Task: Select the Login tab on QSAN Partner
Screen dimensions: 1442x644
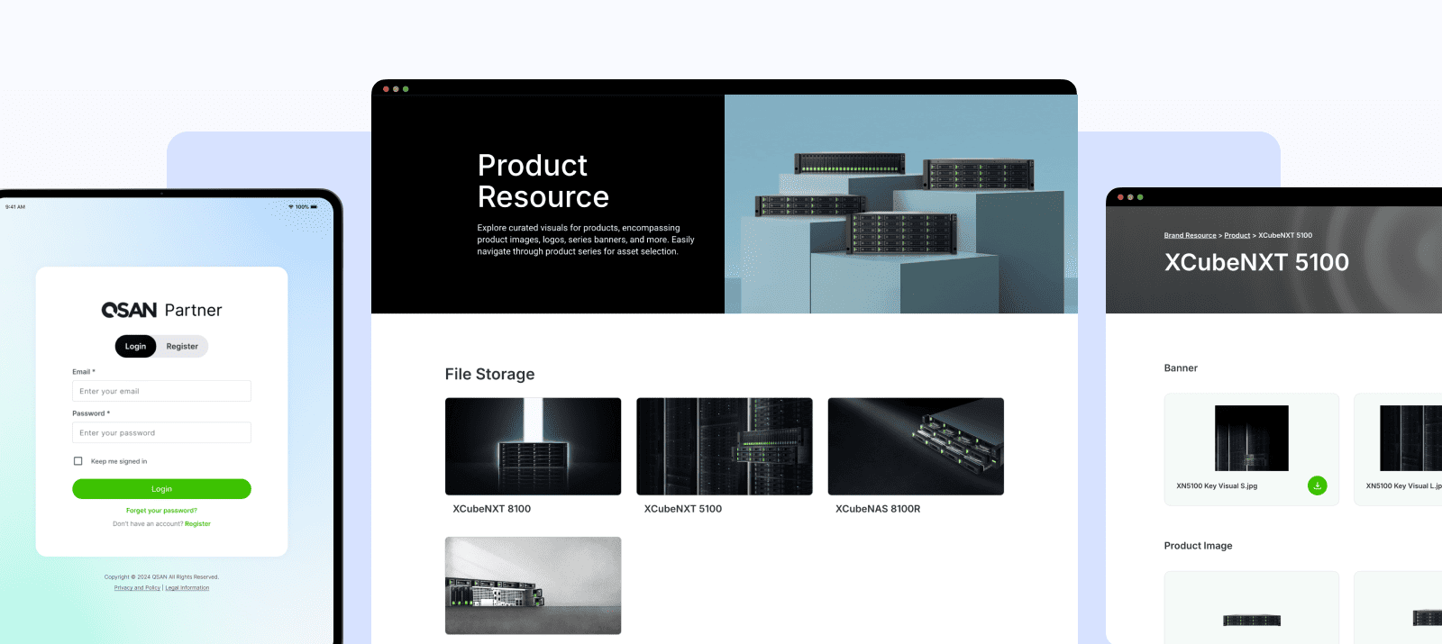Action: pyautogui.click(x=135, y=346)
